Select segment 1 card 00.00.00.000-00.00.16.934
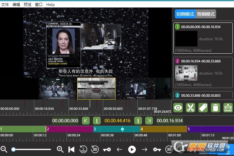Image resolution: width=234 pixels, height=156 pixels. pos(203,38)
